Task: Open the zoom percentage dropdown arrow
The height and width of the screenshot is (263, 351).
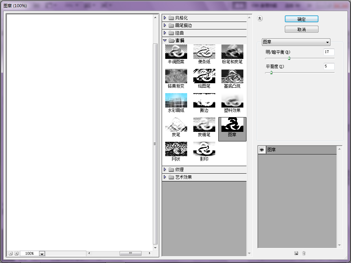Action: coord(42,253)
